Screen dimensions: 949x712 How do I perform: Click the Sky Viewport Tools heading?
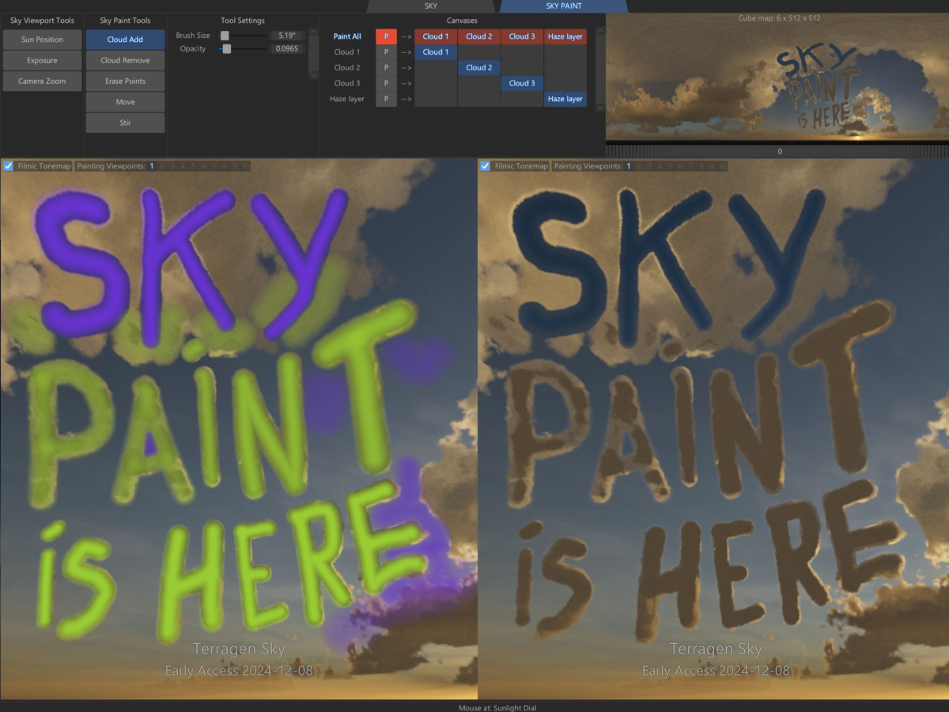click(42, 21)
